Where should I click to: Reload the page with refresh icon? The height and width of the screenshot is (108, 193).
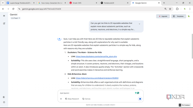tap(13, 9)
